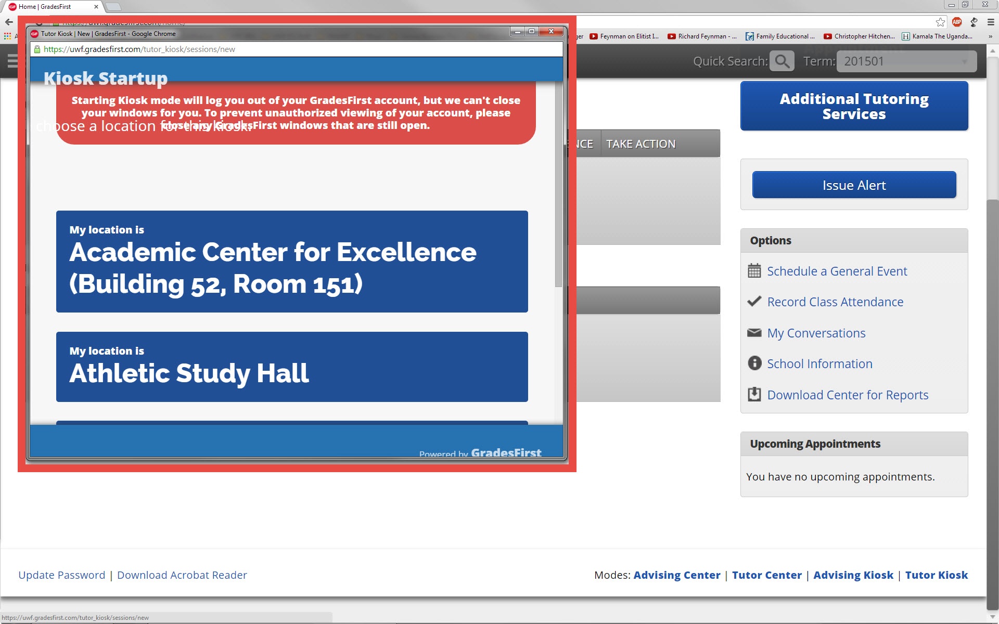Click the Issue Alert button
999x624 pixels.
tap(854, 185)
